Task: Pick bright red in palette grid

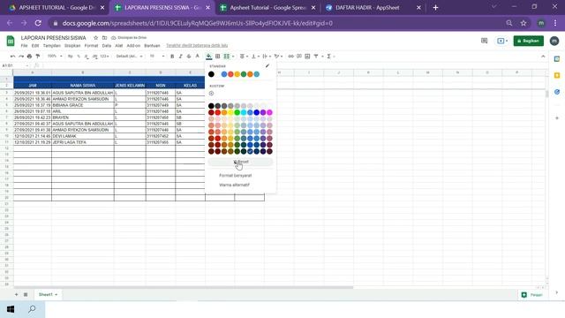Action: coord(218,112)
